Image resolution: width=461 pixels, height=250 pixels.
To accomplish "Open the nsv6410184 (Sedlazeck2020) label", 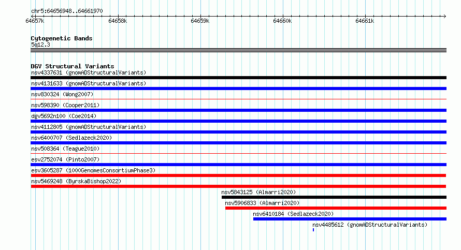I will click(x=293, y=214).
